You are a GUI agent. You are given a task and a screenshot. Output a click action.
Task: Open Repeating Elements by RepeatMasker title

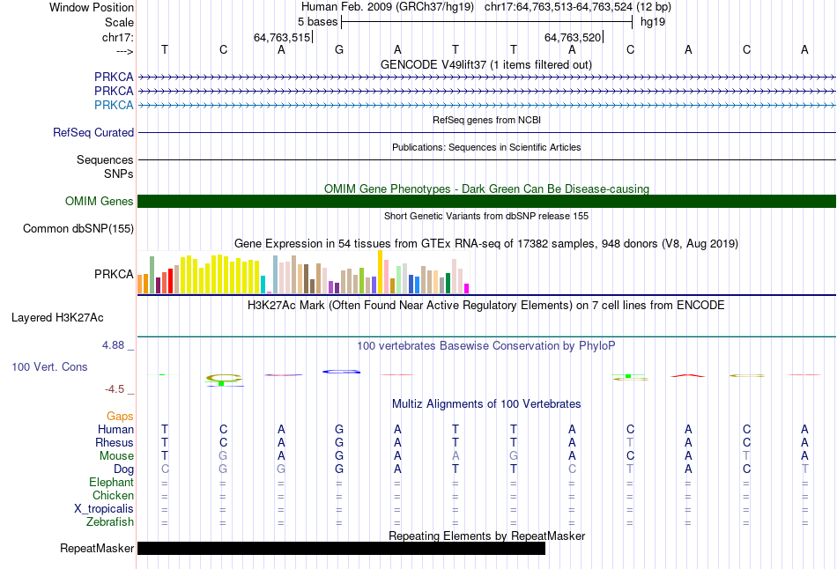click(x=486, y=536)
